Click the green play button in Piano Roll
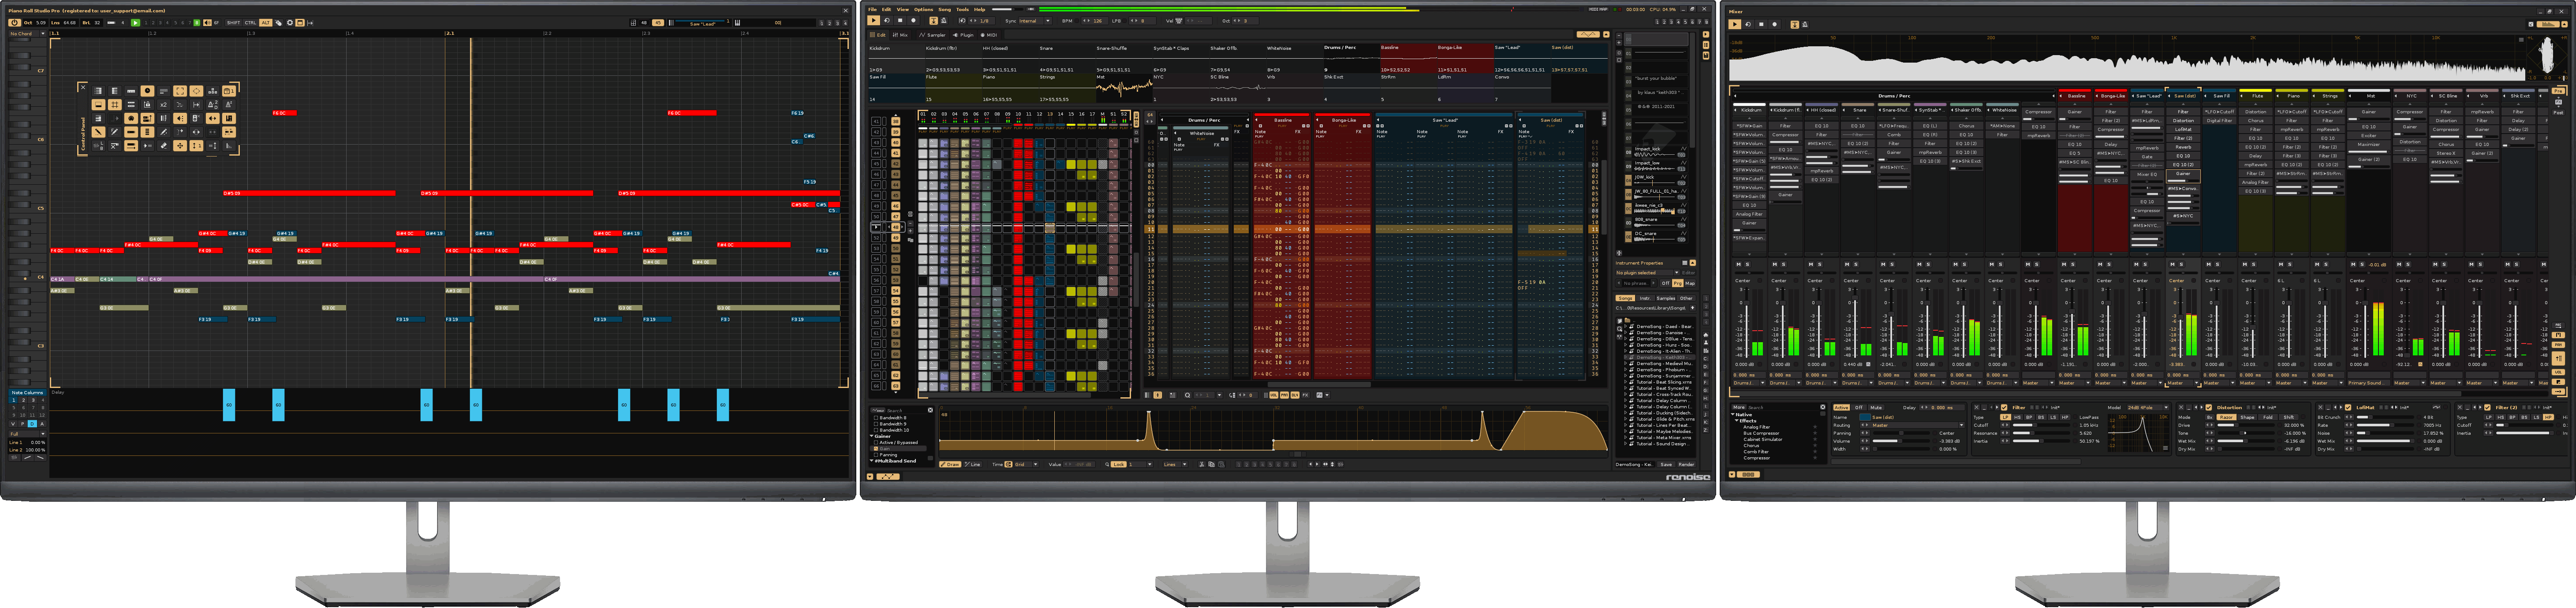This screenshot has height=608, width=2576. pyautogui.click(x=135, y=22)
